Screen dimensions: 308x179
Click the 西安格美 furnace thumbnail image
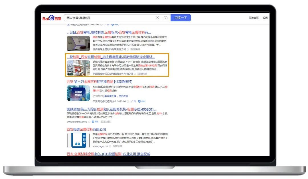tap(78, 140)
